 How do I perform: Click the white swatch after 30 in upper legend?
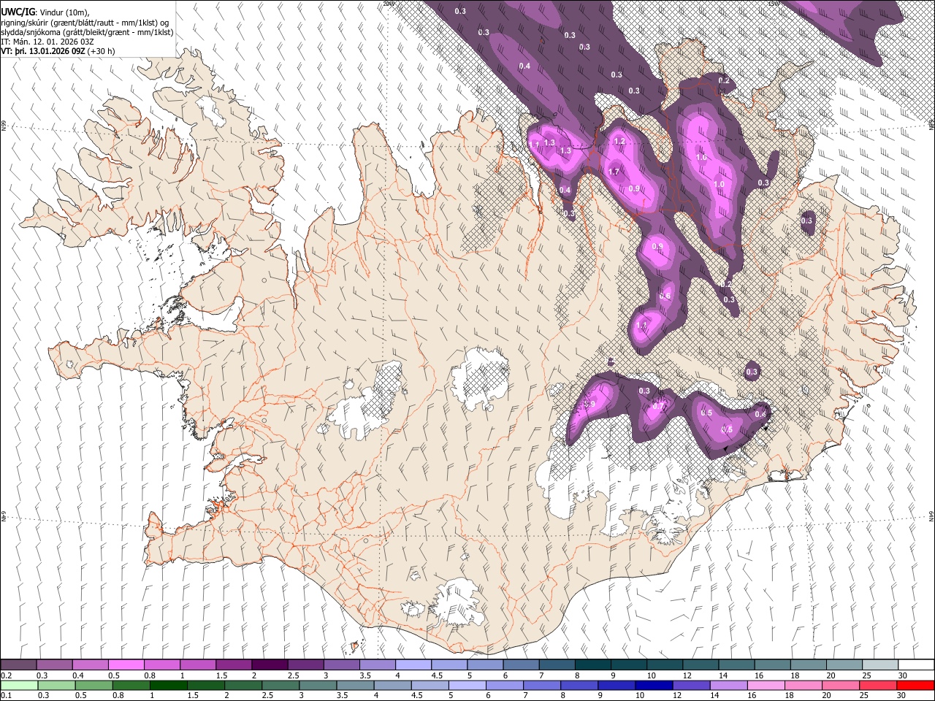[917, 664]
